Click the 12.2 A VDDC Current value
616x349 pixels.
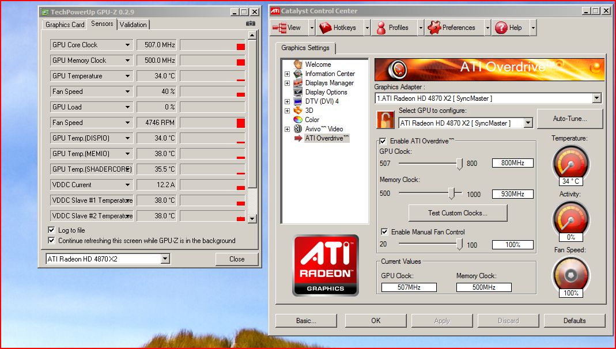point(156,184)
